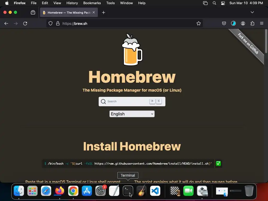268x201 pixels.
Task: Launch Terminal from the Dock
Action: (x=128, y=191)
